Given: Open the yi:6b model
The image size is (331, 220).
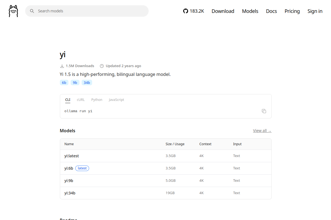Looking at the screenshot, I should click(69, 168).
